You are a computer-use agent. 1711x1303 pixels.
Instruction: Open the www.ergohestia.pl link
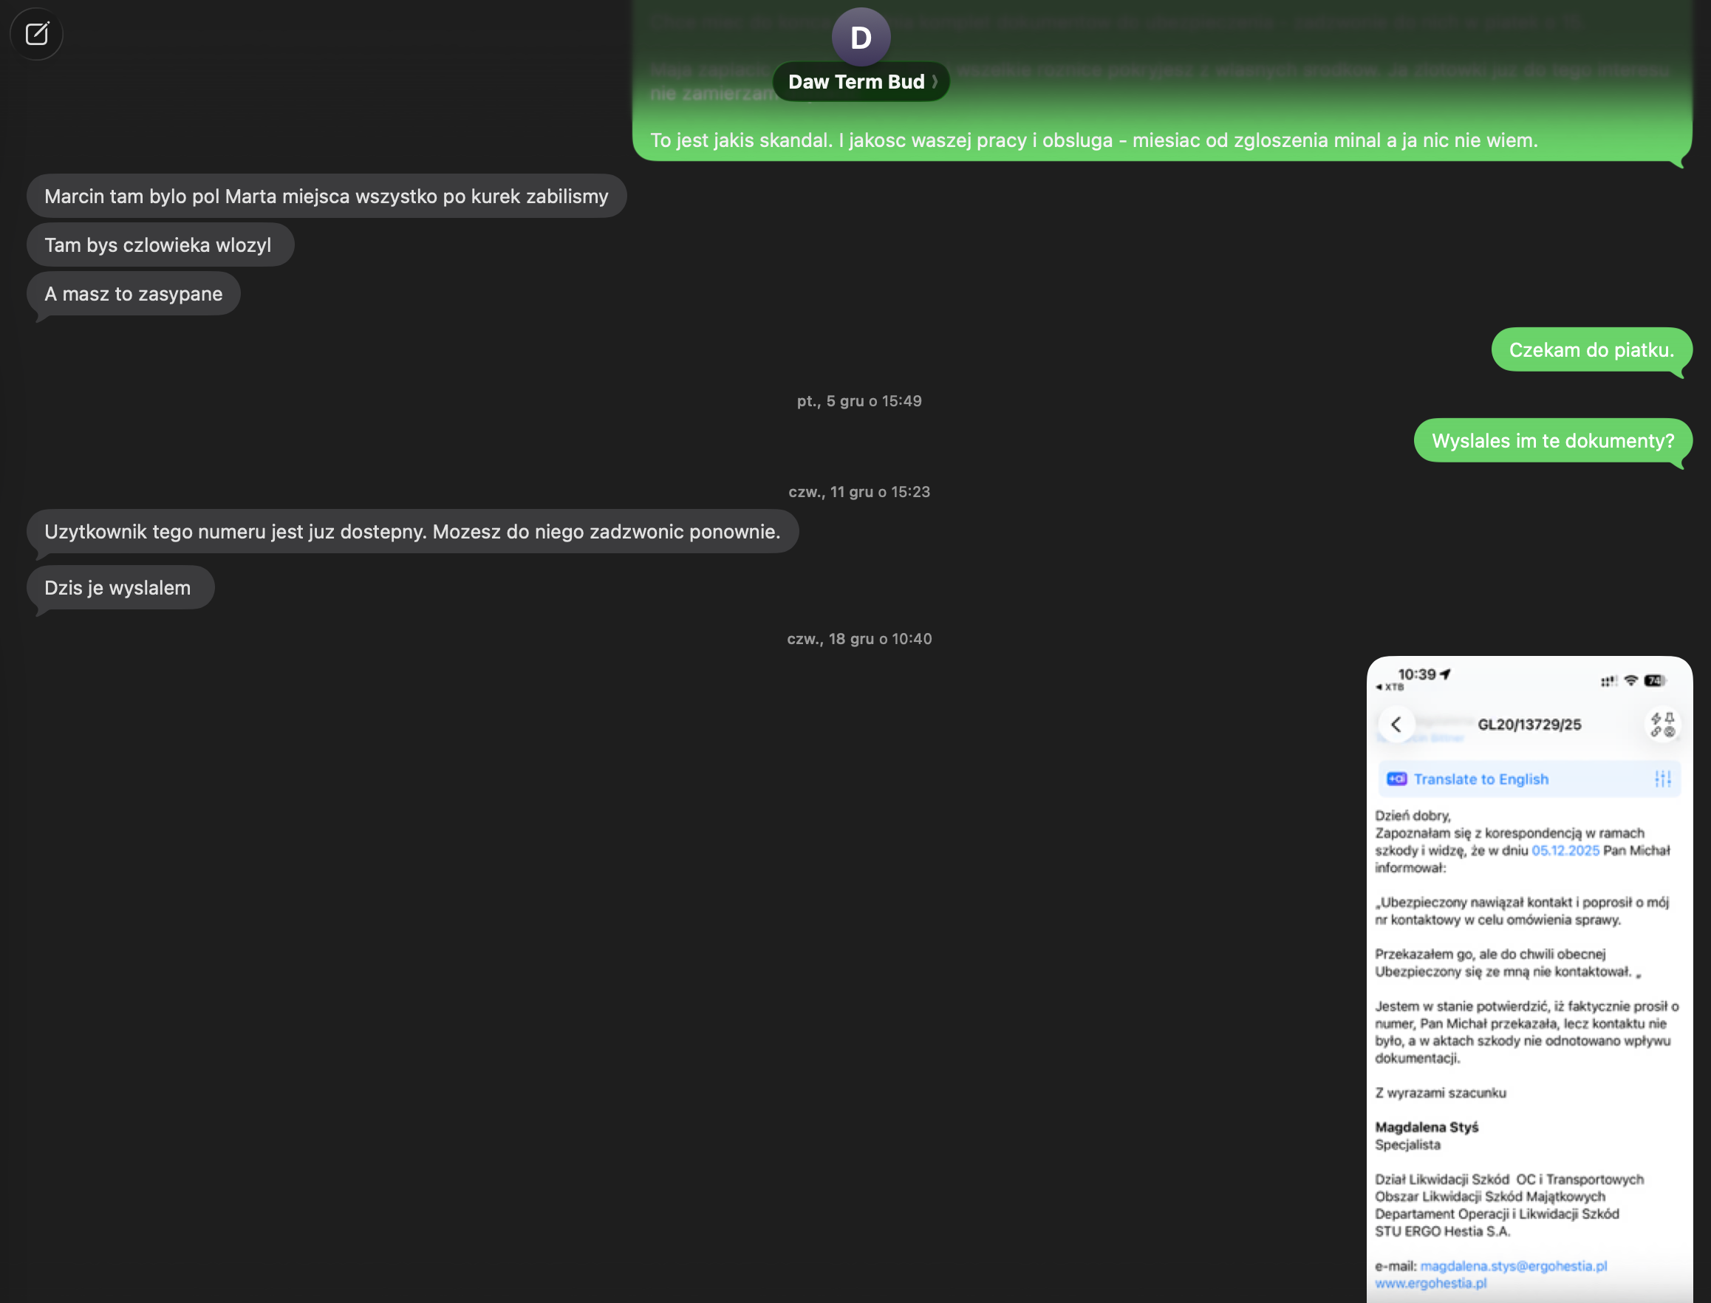tap(1430, 1283)
